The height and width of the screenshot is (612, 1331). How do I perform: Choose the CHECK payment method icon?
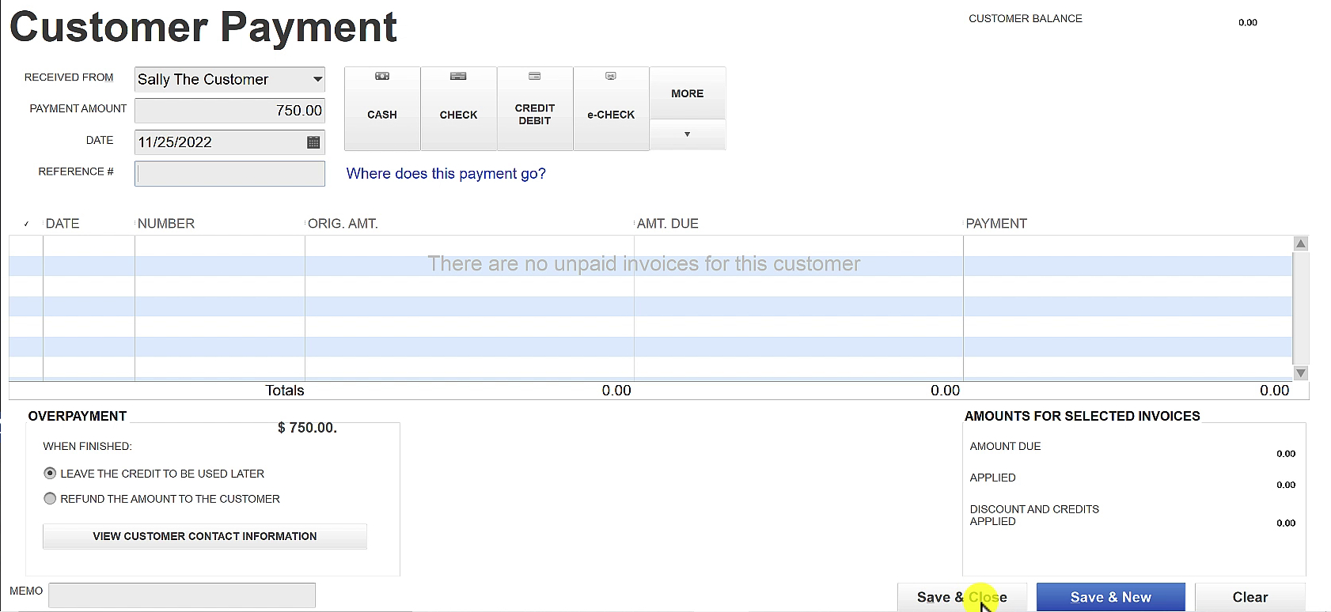(x=458, y=76)
